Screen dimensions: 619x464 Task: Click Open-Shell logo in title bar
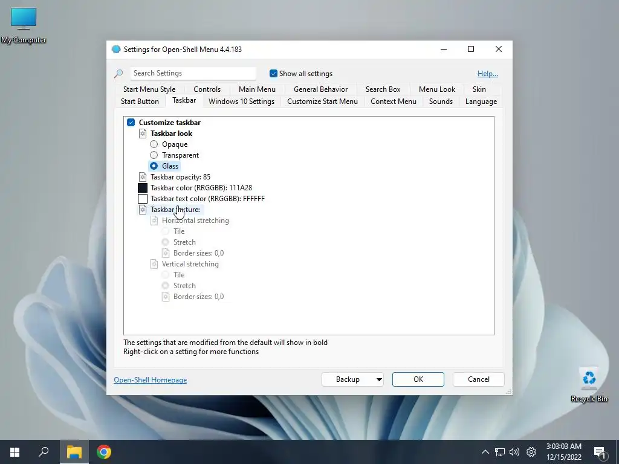pos(116,50)
